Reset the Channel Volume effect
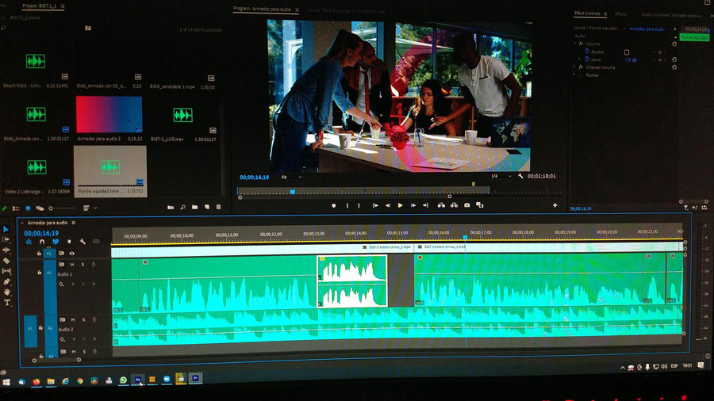 674,67
